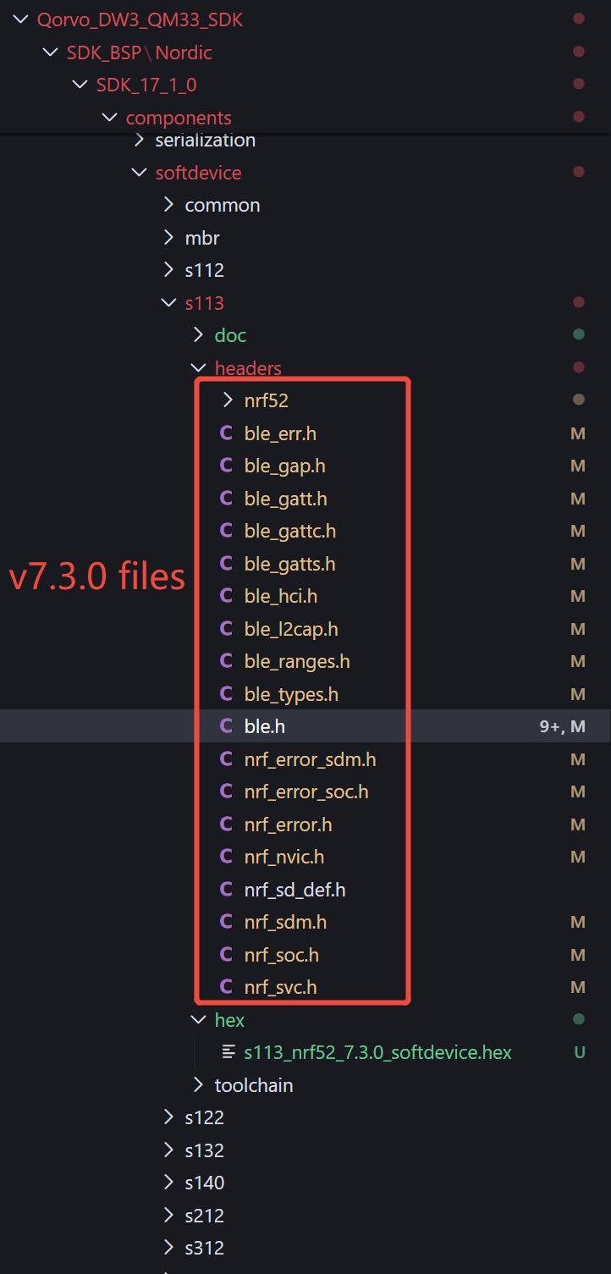Expand the common folder
611x1274 pixels.
coord(168,205)
